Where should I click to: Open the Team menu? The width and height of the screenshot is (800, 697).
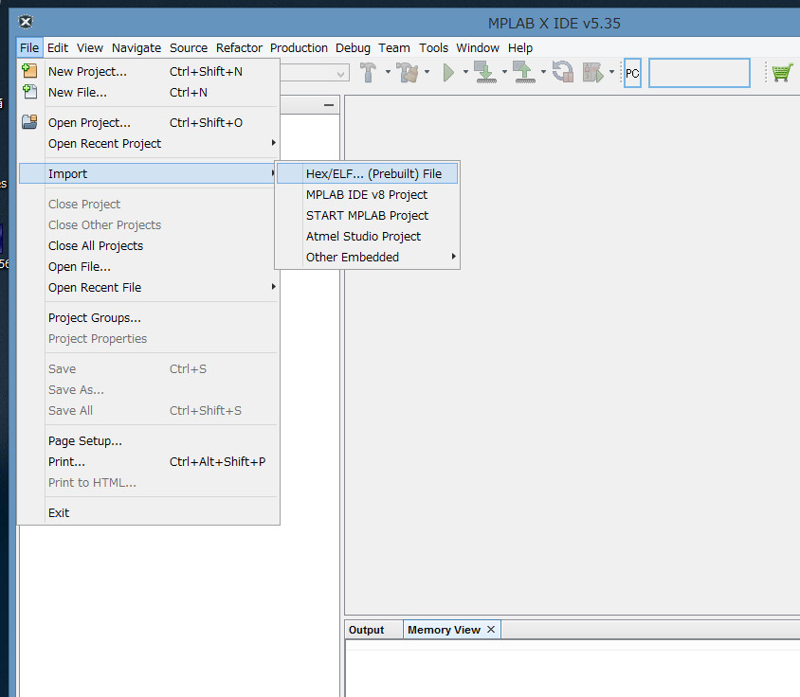(394, 48)
